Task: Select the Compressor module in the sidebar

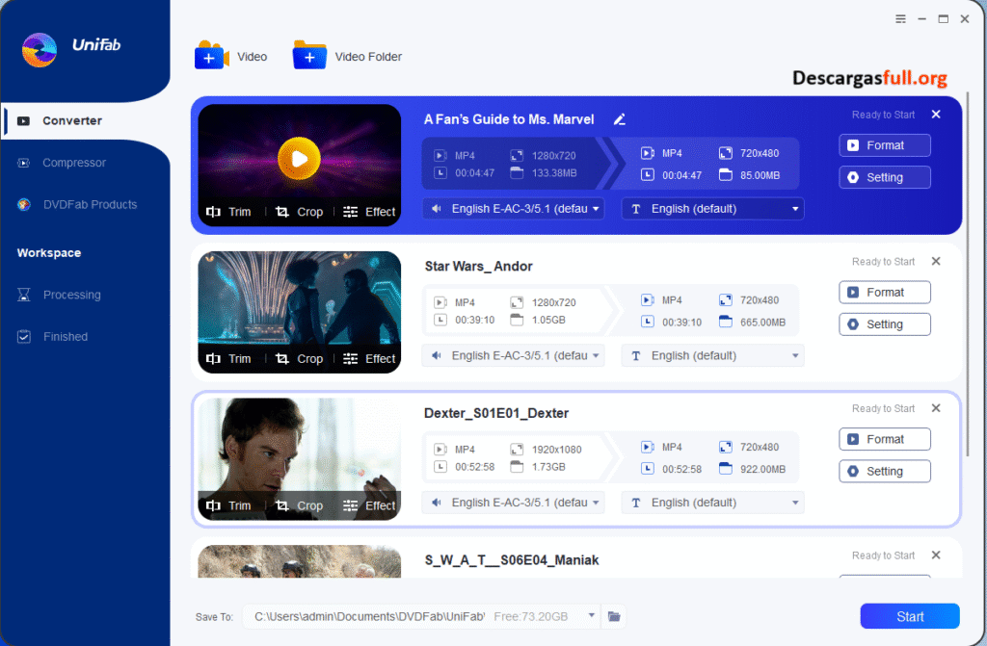Action: (72, 162)
